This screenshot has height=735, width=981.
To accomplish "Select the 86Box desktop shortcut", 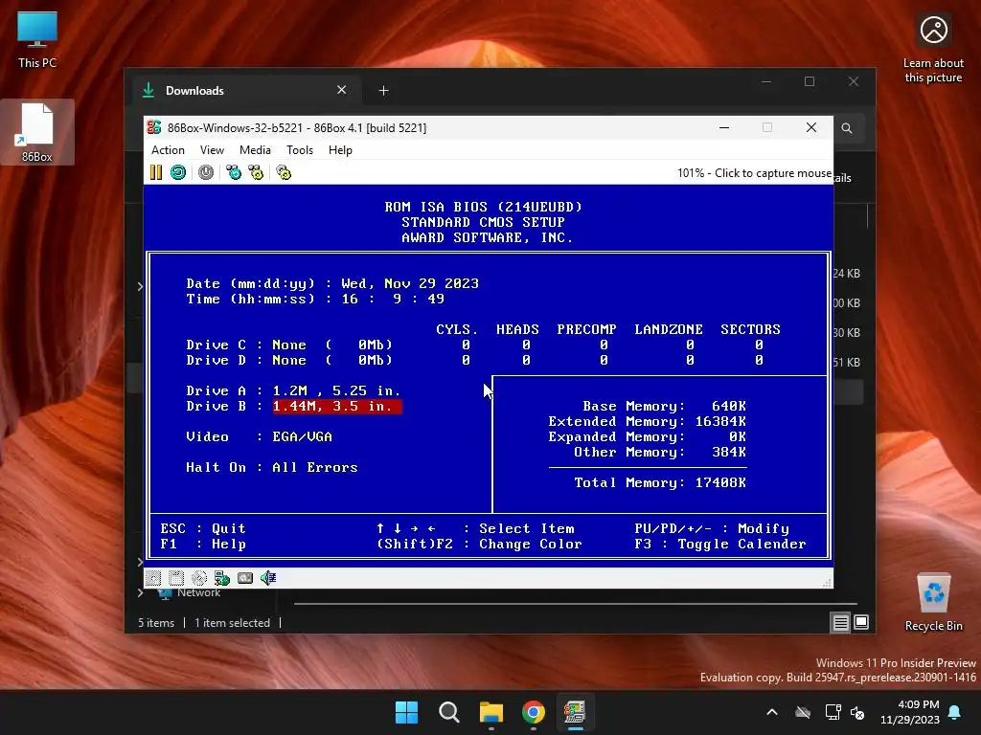I will [37, 132].
